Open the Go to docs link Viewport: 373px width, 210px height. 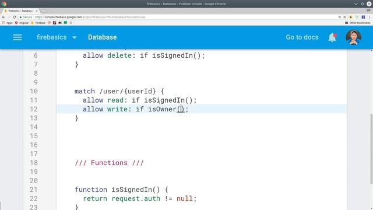[302, 37]
